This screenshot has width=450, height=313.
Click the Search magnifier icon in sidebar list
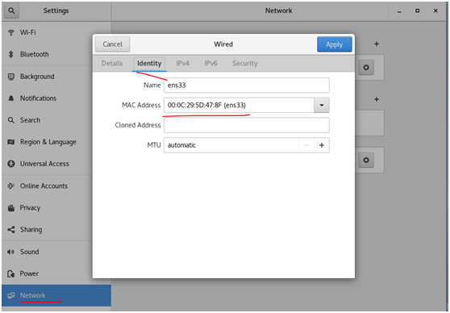click(11, 120)
